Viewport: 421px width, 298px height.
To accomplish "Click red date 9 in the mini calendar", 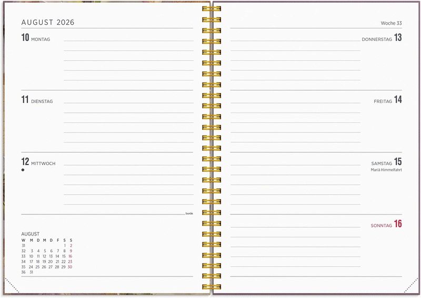I will point(71,251).
